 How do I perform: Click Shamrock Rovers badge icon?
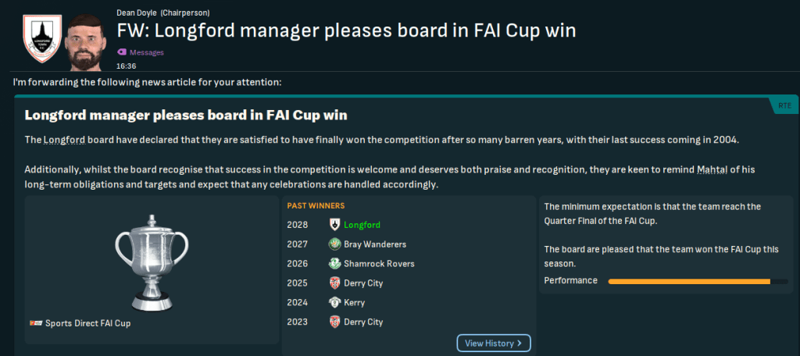click(x=334, y=264)
